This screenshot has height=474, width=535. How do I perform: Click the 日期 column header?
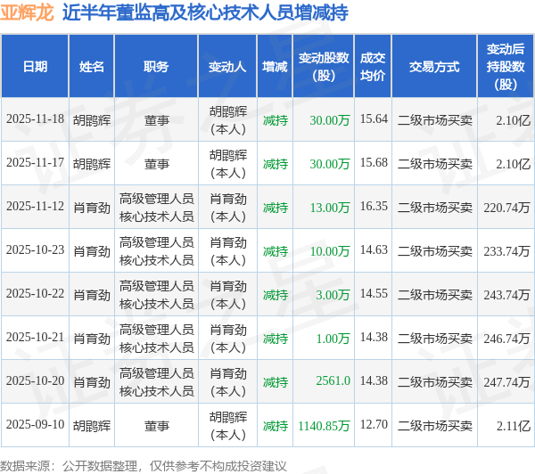[x=35, y=67]
